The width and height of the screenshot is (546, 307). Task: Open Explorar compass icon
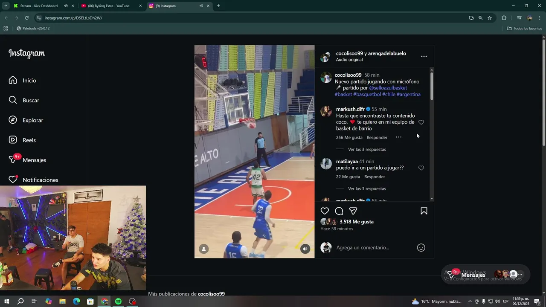click(13, 120)
